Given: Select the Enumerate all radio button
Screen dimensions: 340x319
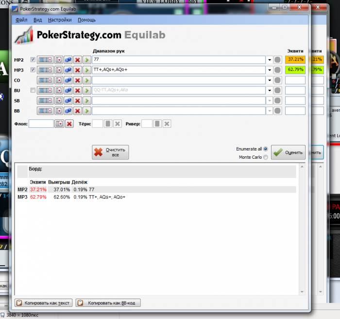Looking at the screenshot, I should pos(266,149).
